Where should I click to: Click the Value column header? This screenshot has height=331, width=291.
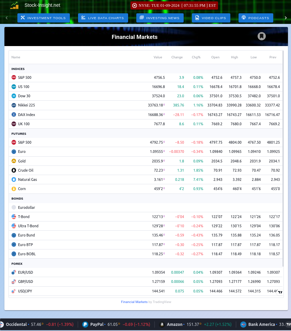coord(158,57)
